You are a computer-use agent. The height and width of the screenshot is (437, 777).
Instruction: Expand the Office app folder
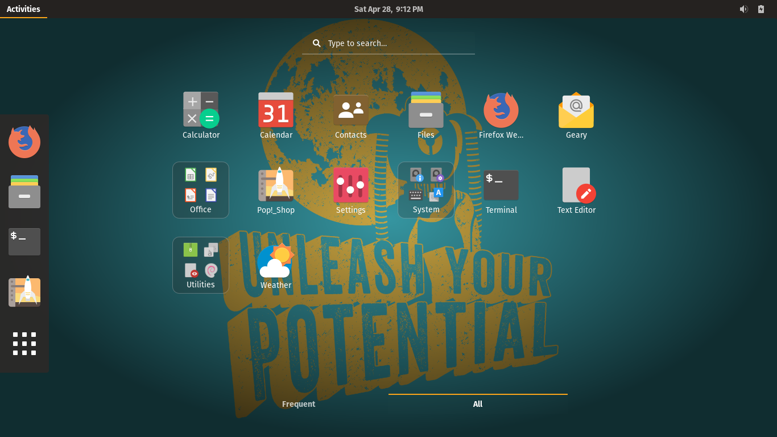201,190
